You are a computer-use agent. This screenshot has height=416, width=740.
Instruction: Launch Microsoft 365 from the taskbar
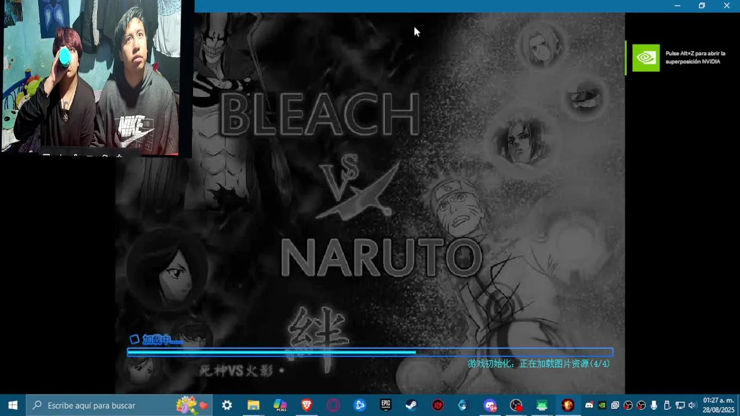pos(280,406)
